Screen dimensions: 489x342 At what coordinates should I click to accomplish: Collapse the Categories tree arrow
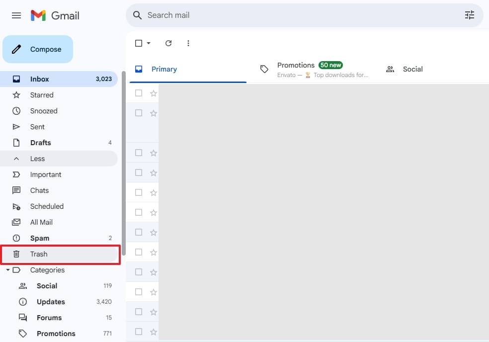point(7,270)
